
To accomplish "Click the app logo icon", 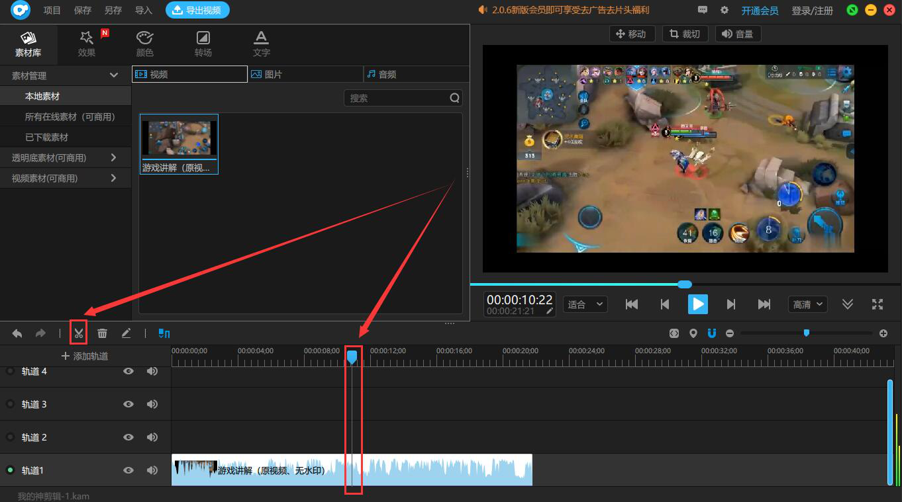I will pyautogui.click(x=21, y=10).
